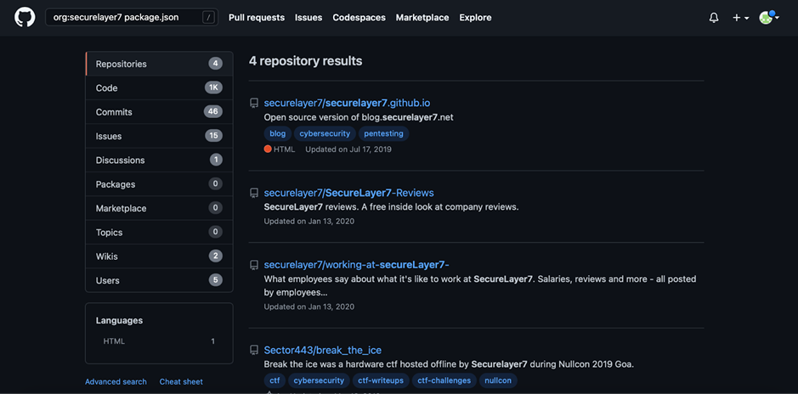Viewport: 798px width, 394px height.
Task: Open the GitHub home logo
Action: coord(25,17)
